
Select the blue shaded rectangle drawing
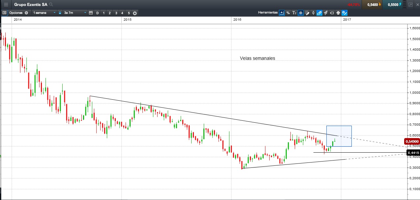coord(339,136)
